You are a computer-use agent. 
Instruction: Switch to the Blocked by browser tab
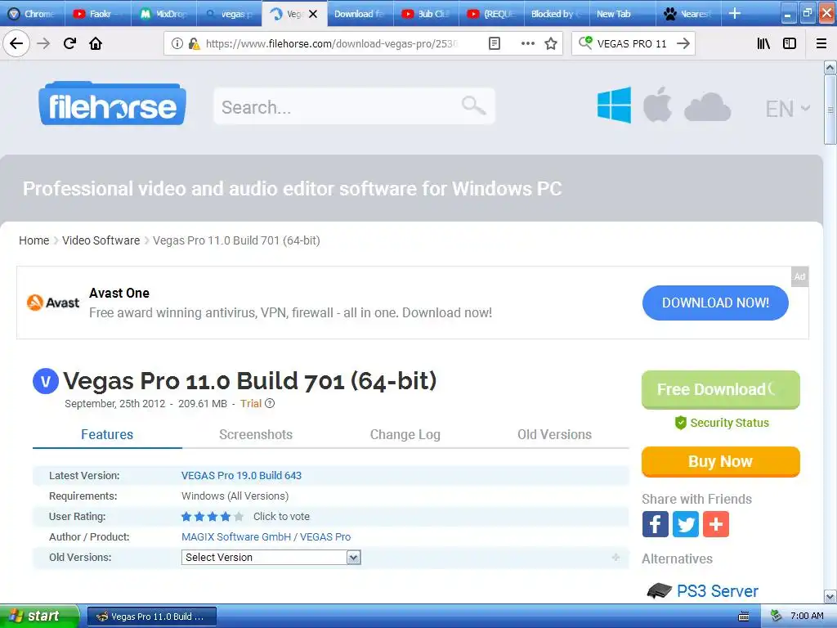click(x=557, y=14)
